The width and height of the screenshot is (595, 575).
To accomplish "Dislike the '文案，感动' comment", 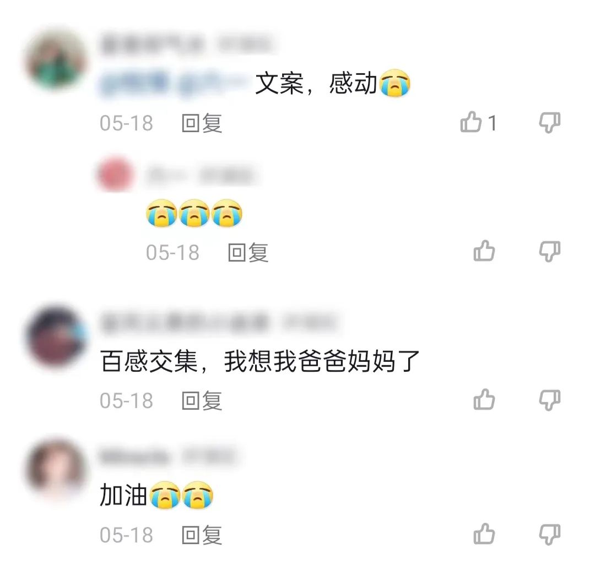I will [549, 122].
